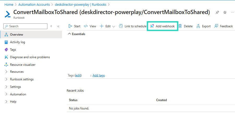This screenshot has width=235, height=118.
Task: Select Diagnose and solve problems
Action: [x=30, y=57]
